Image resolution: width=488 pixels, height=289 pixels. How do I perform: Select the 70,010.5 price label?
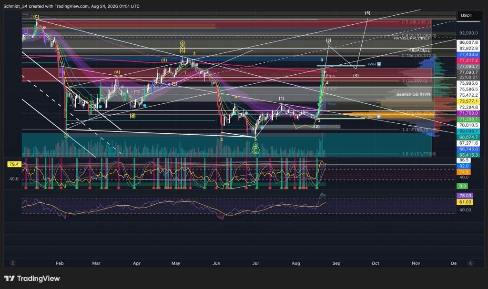point(468,125)
